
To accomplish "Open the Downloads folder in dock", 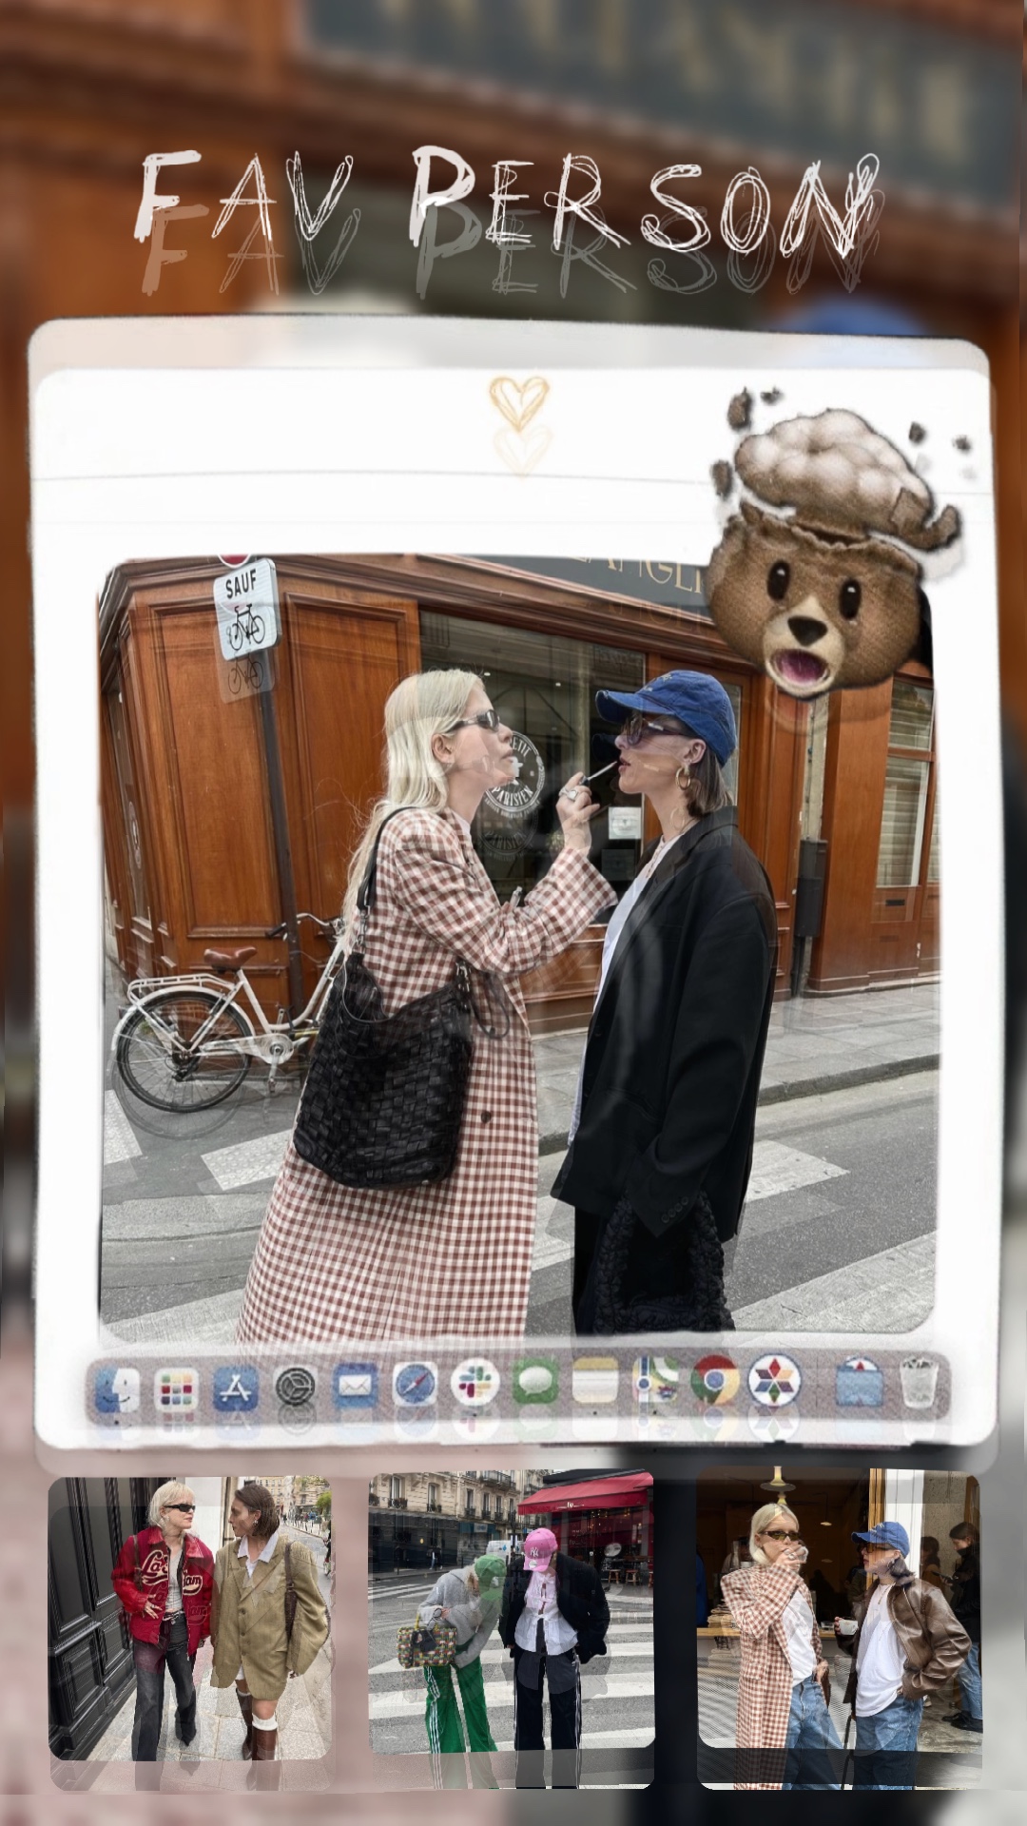I will pyautogui.click(x=859, y=1382).
